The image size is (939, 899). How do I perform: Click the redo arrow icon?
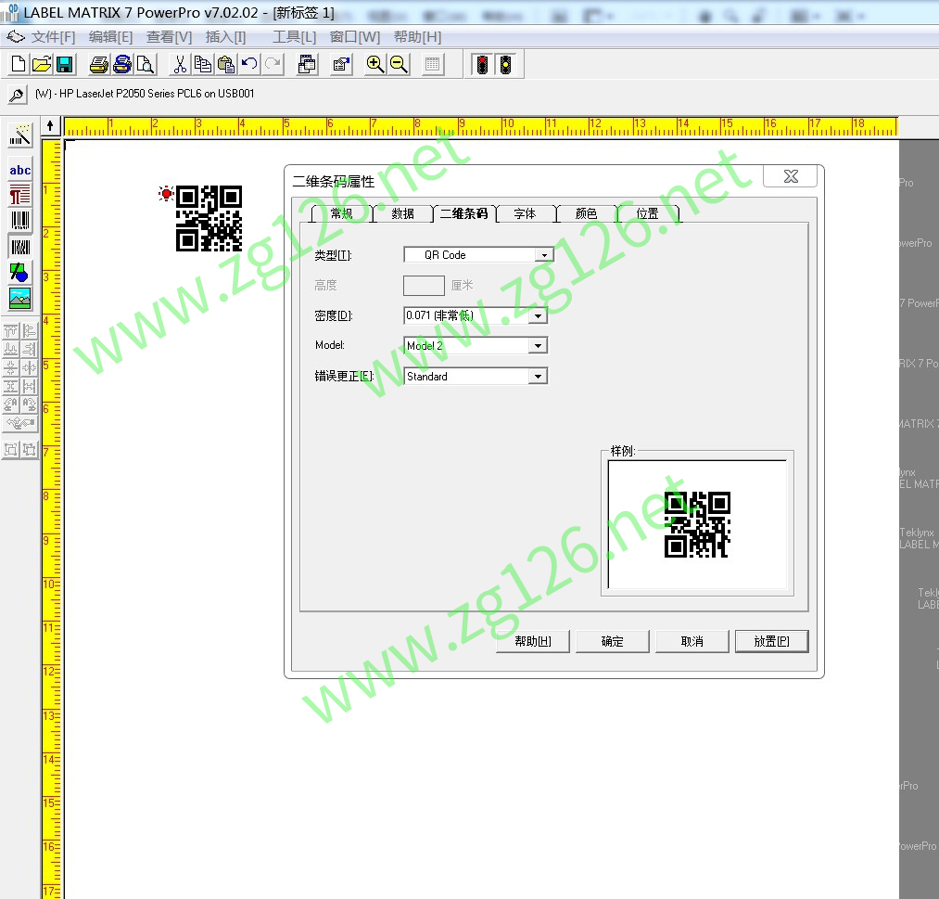pos(273,63)
